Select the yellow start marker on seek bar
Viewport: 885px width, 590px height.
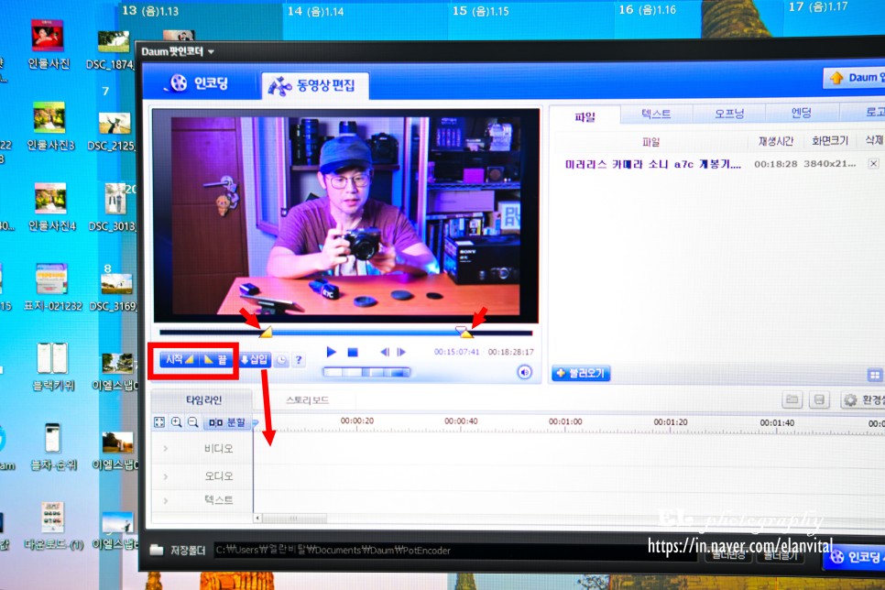(266, 332)
